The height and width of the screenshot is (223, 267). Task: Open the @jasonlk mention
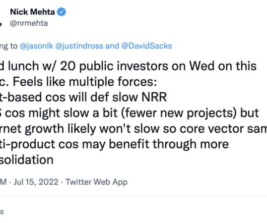coord(36,46)
